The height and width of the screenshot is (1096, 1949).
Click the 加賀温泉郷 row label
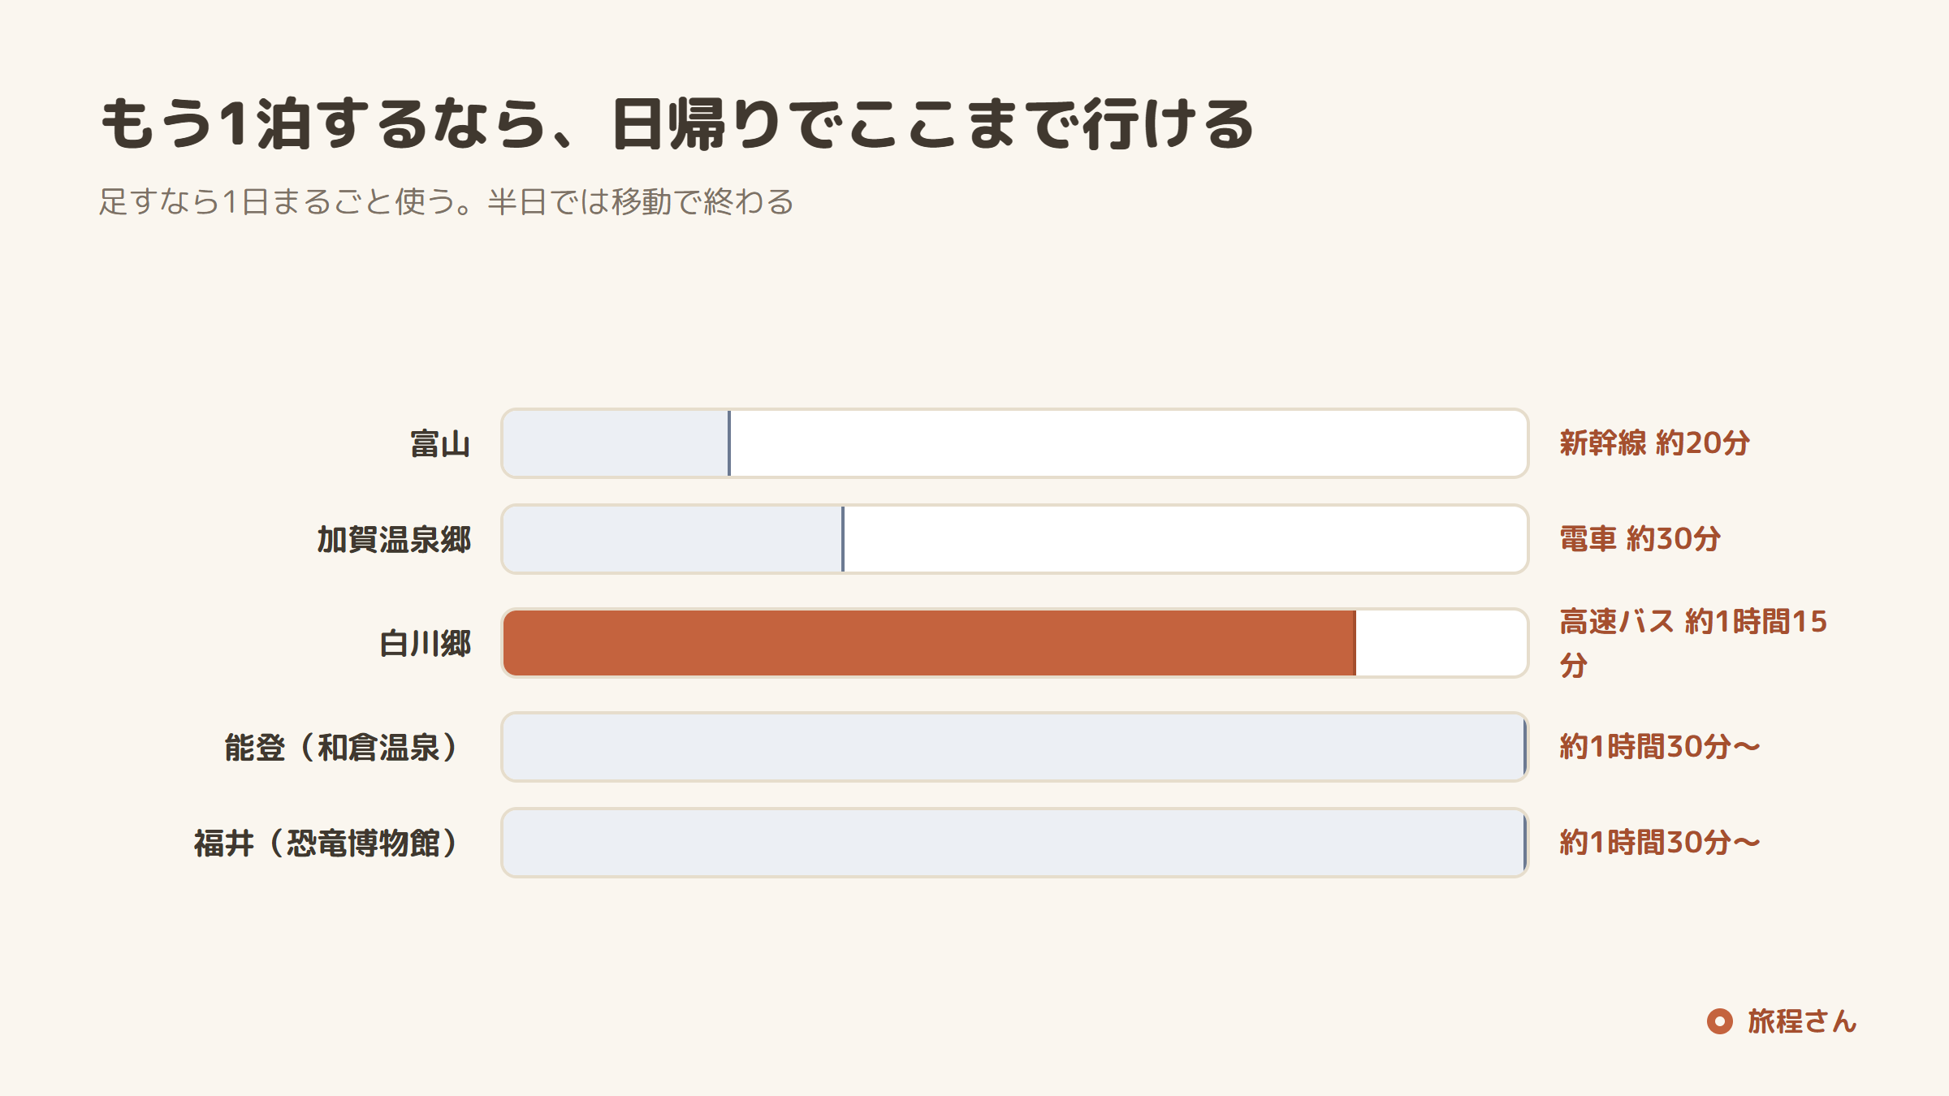click(x=394, y=540)
